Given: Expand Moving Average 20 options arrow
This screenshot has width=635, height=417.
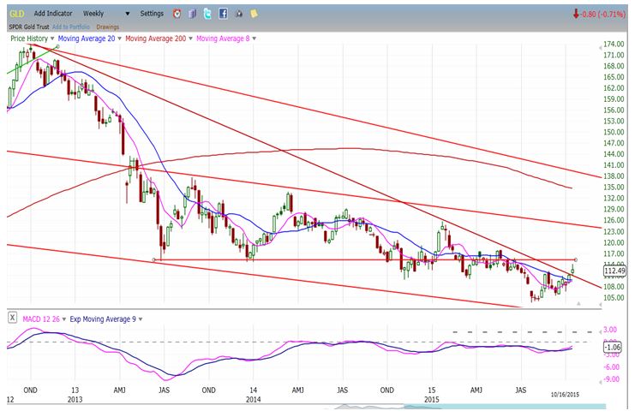Looking at the screenshot, I should point(119,39).
